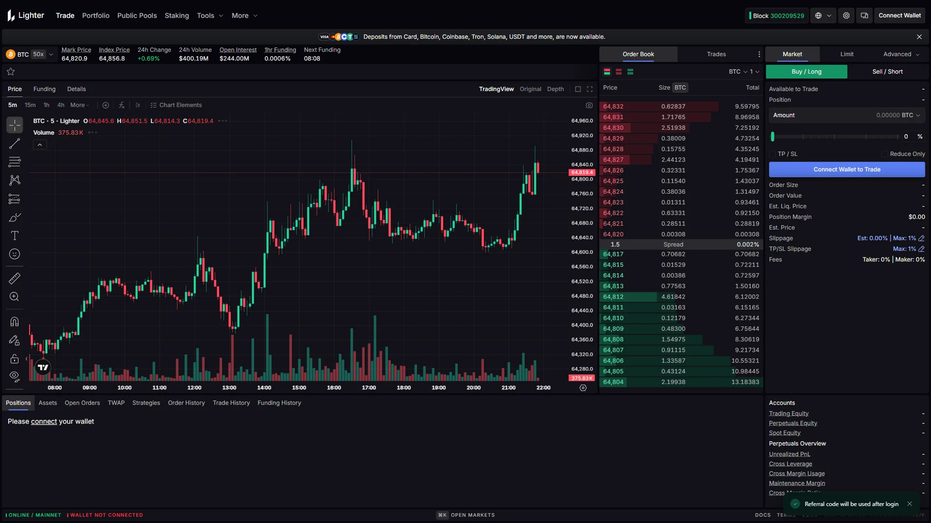
Task: Open the indicators fx menu
Action: 122,105
